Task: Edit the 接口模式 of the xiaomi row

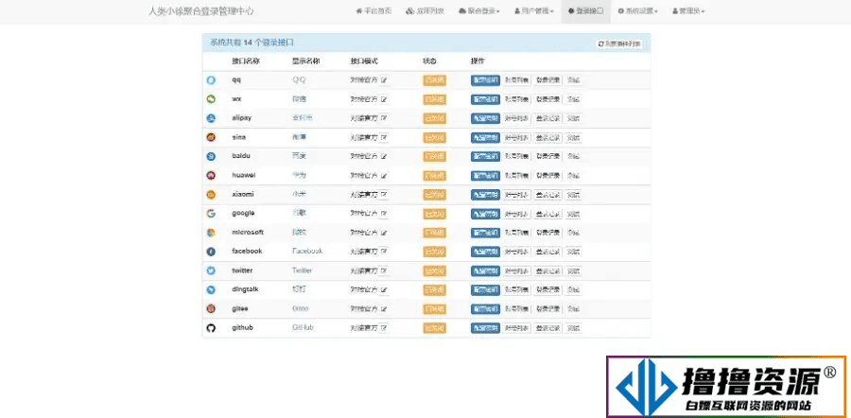Action: tap(384, 195)
